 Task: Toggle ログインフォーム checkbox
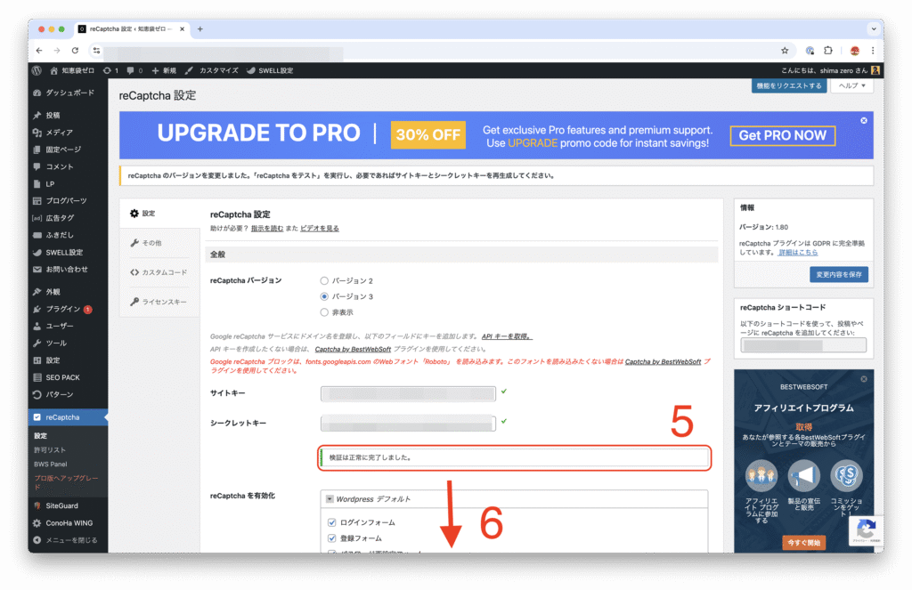click(x=331, y=522)
